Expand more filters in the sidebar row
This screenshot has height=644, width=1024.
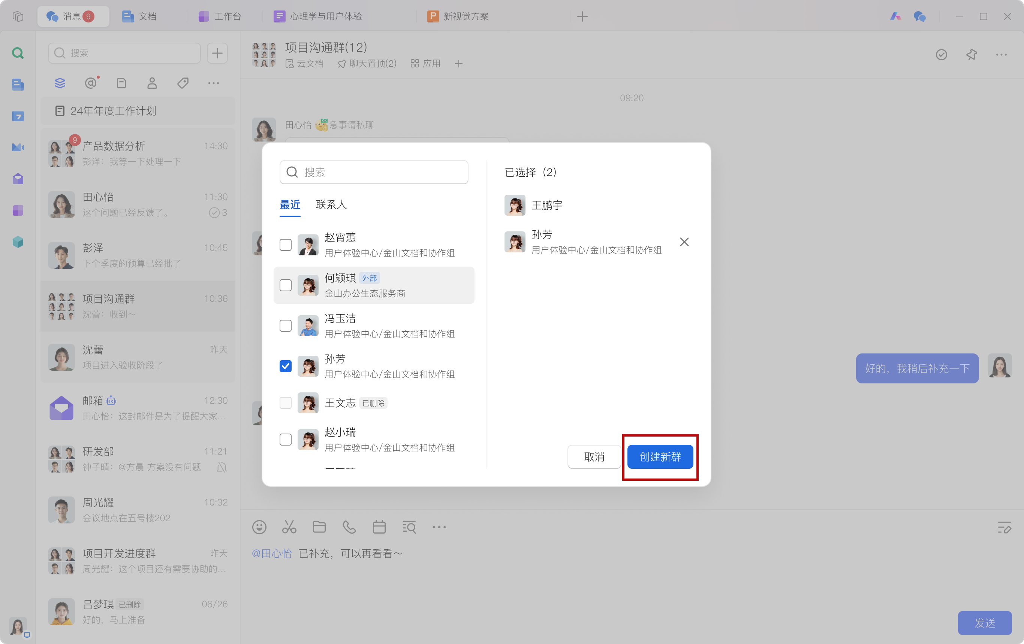[214, 83]
